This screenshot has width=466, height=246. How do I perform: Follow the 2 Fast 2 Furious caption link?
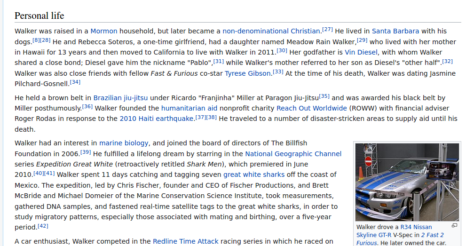tap(400, 239)
